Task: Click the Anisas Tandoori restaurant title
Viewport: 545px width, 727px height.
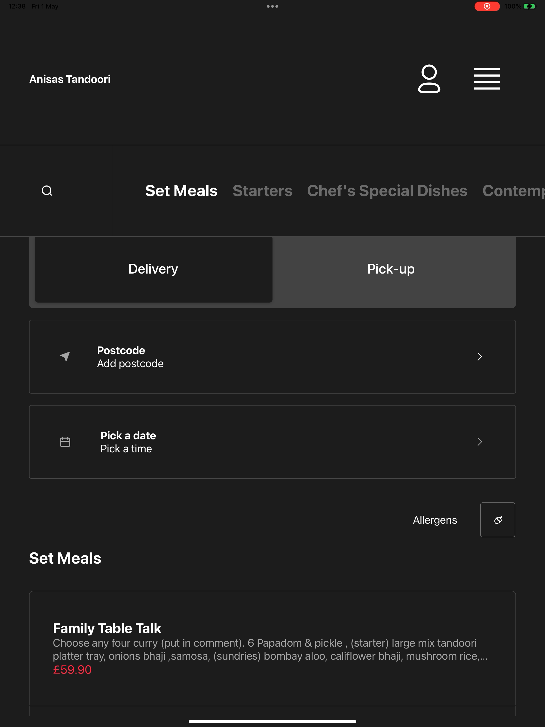Action: tap(70, 79)
